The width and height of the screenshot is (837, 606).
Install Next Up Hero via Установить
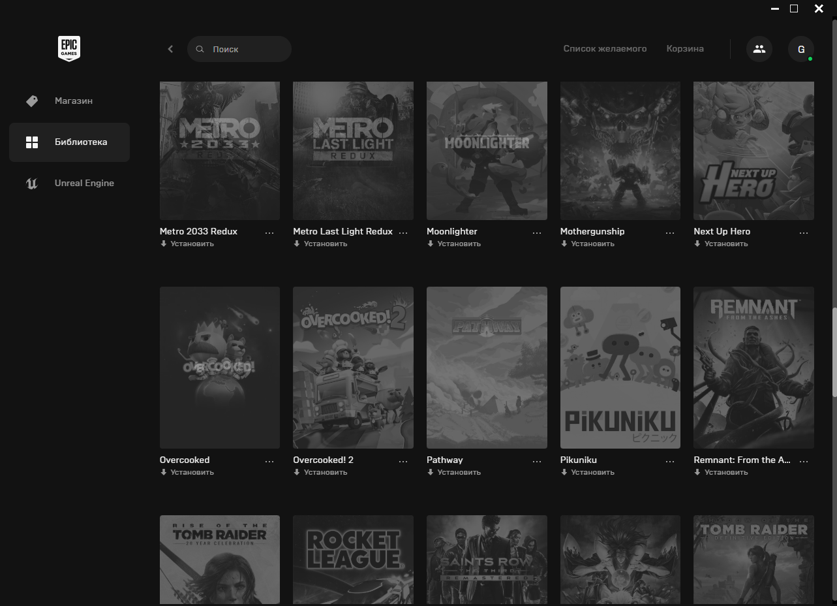click(x=721, y=244)
